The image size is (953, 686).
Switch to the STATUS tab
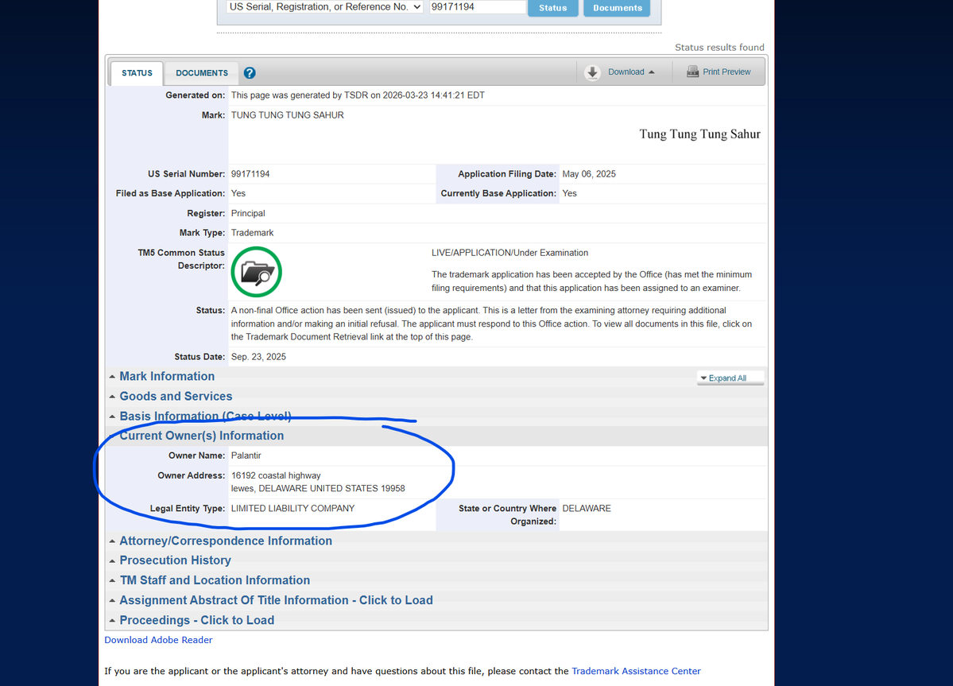(137, 73)
